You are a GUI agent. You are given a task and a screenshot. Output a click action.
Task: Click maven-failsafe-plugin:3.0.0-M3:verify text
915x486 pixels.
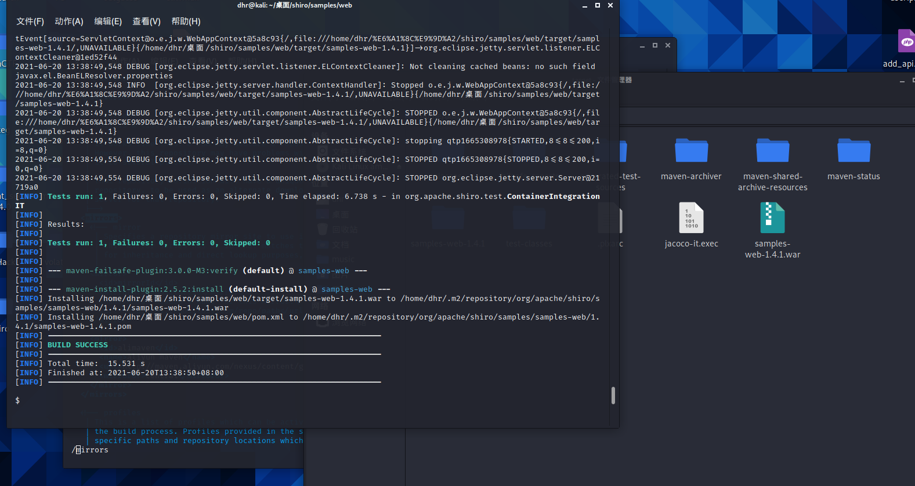pyautogui.click(x=152, y=271)
